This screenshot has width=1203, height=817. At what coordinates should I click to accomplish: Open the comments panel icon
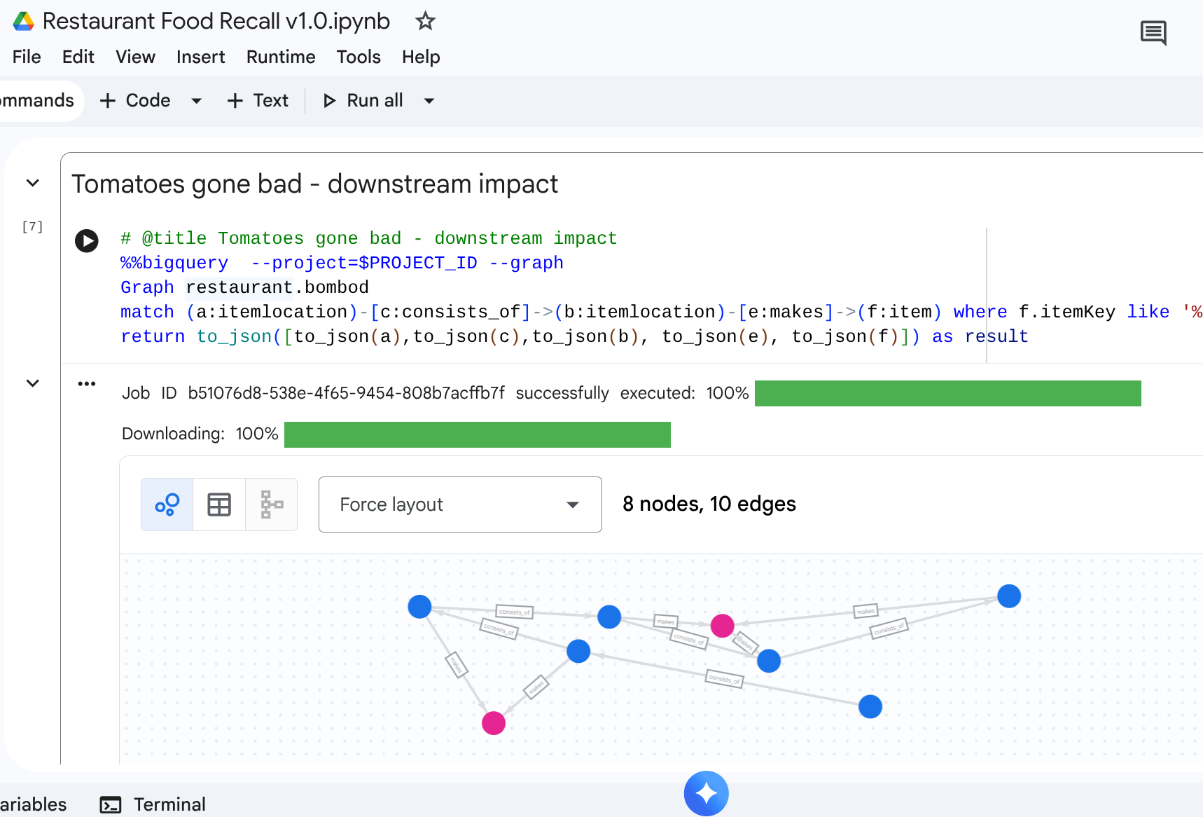1153,32
